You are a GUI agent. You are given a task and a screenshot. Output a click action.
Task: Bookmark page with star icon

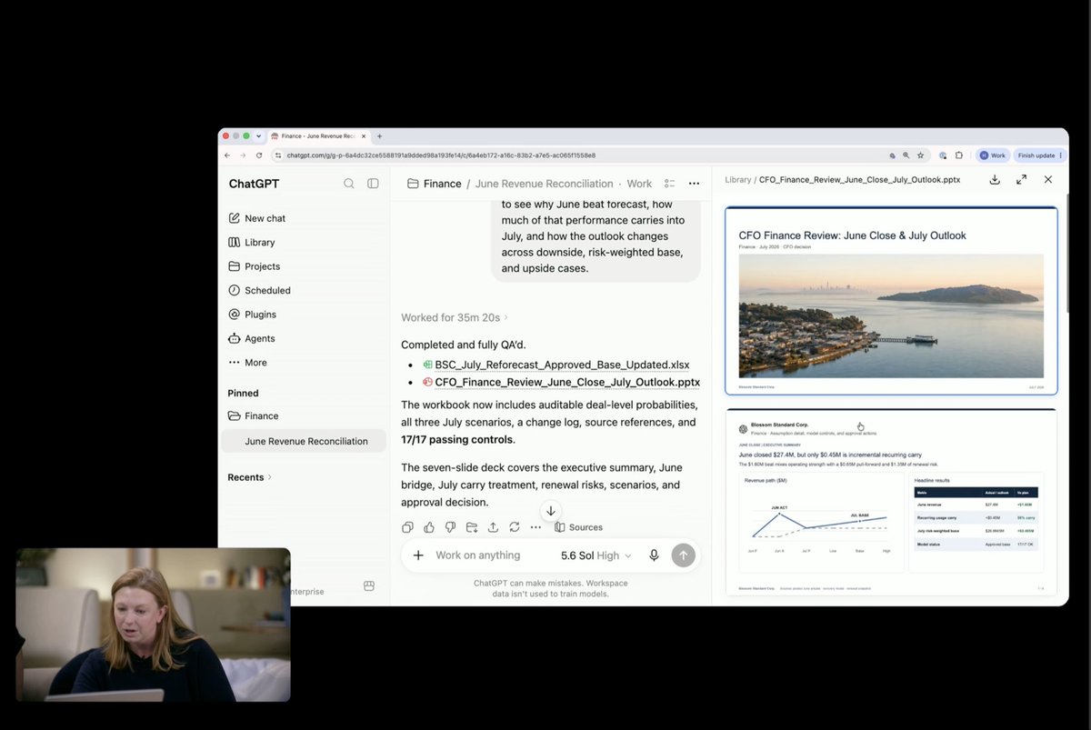[920, 155]
